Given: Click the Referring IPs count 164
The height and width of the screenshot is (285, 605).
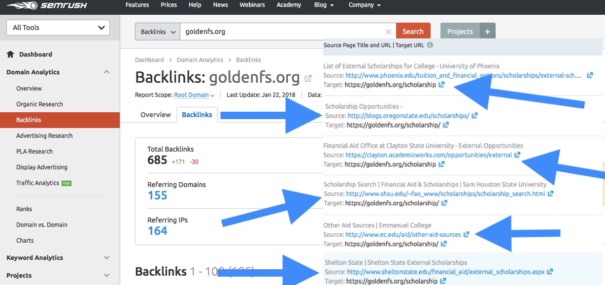Looking at the screenshot, I should point(158,231).
